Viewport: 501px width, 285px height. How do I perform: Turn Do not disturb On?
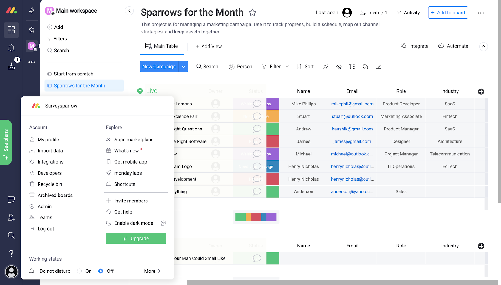[80, 271]
